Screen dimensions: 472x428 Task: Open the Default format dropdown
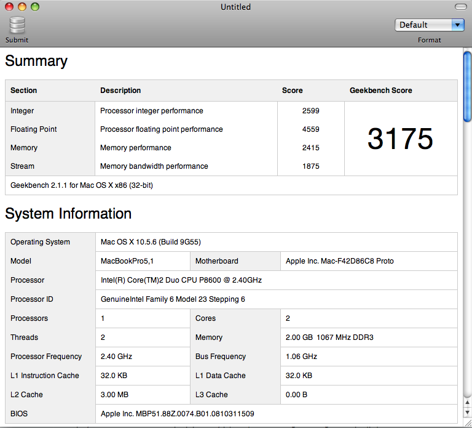tap(429, 25)
